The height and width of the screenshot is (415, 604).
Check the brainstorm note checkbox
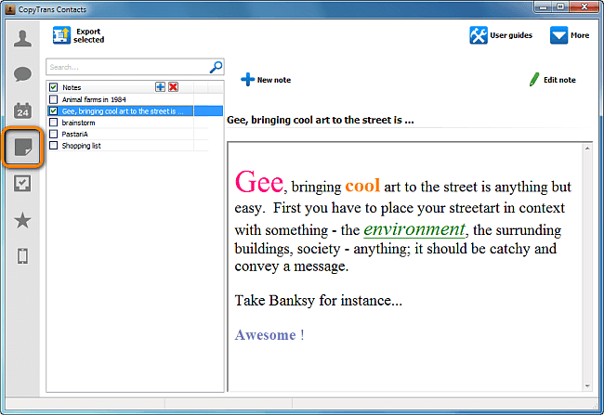click(x=54, y=123)
